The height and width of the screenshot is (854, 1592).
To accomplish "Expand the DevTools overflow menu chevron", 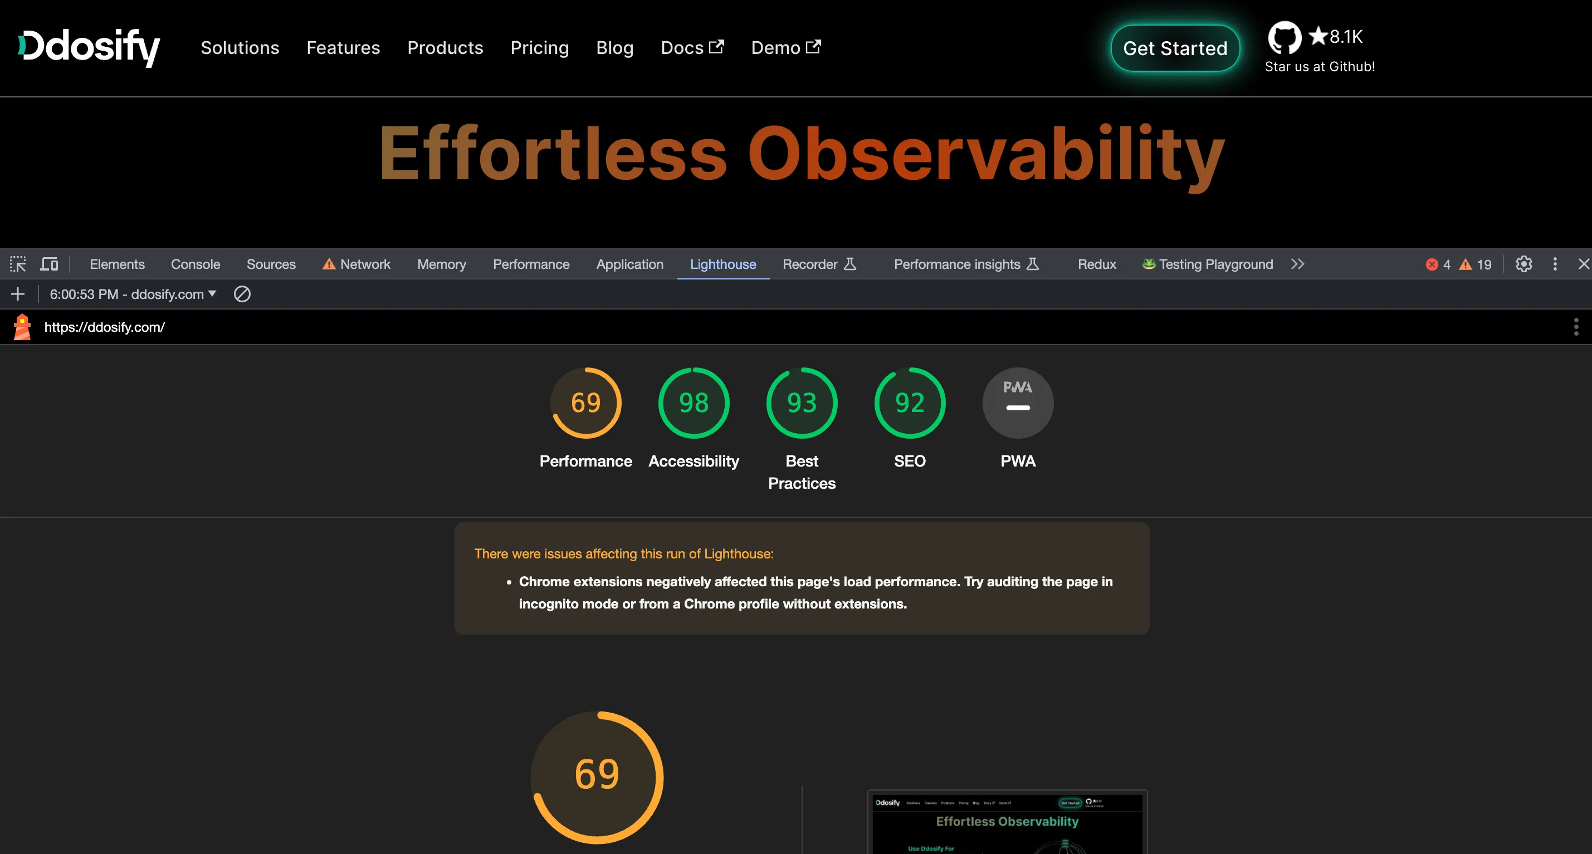I will point(1297,264).
